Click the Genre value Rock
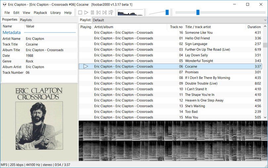268x168 pixels. click(29, 61)
